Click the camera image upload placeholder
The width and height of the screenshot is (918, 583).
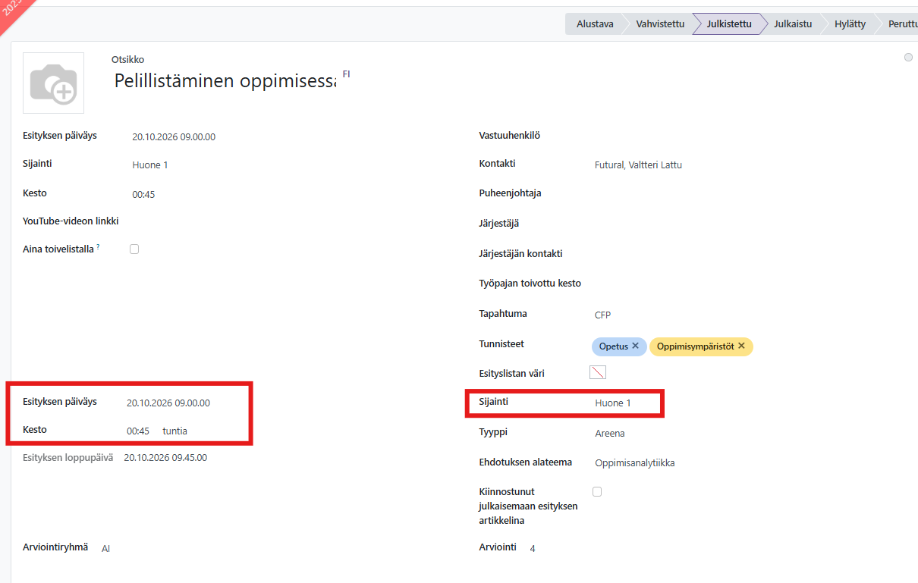pyautogui.click(x=53, y=83)
